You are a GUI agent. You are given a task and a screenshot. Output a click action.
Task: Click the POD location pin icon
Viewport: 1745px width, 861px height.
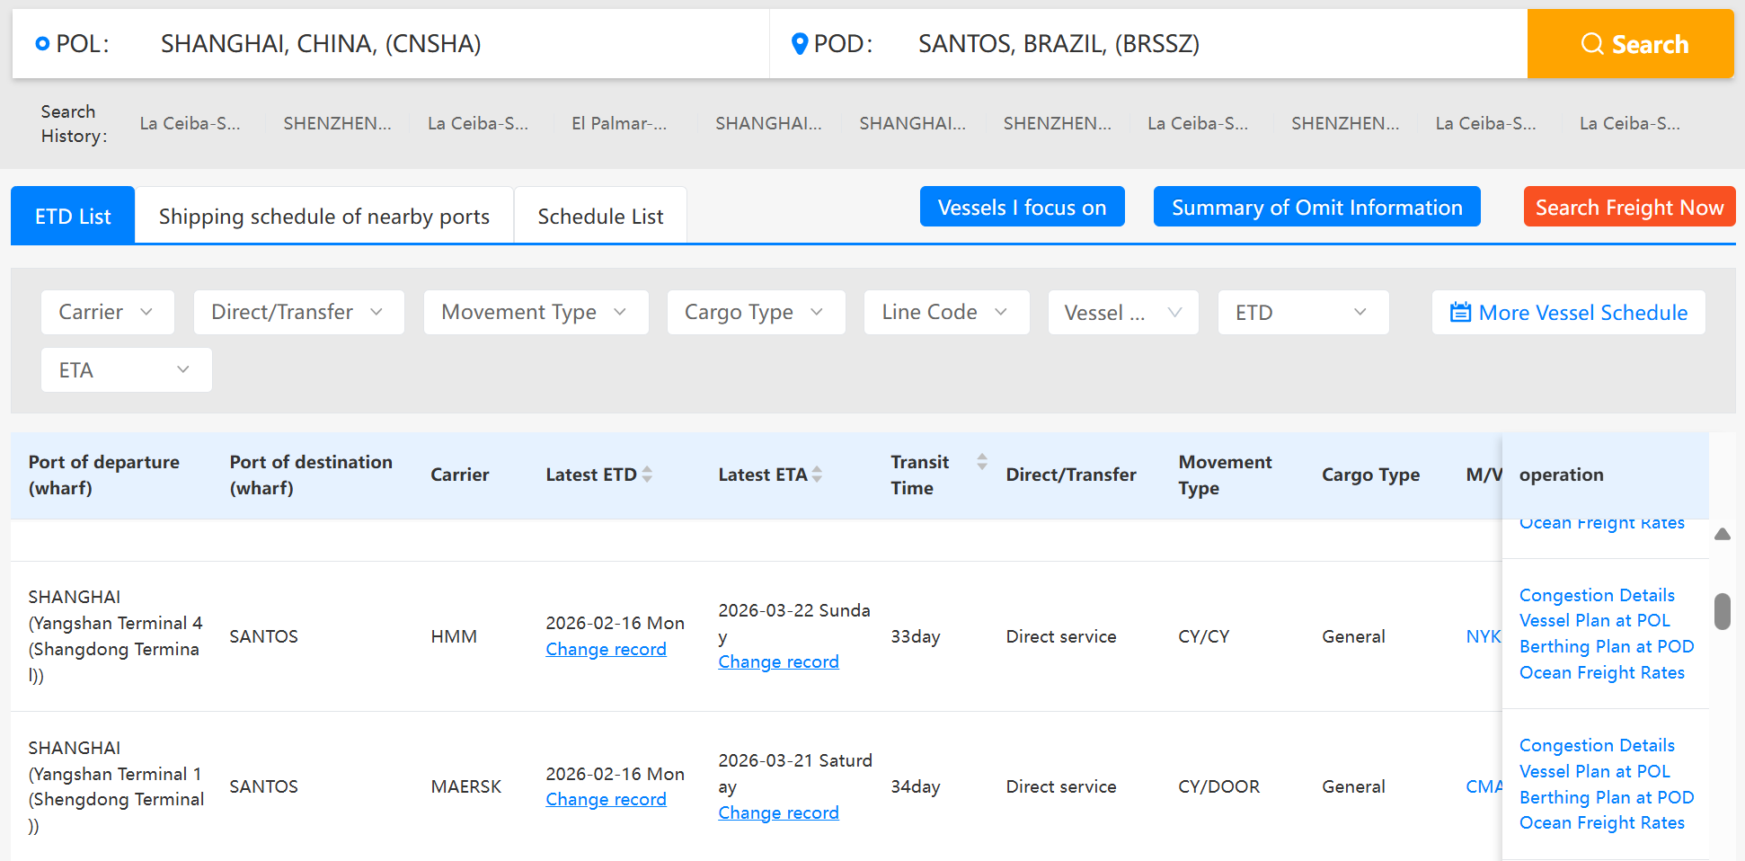[x=799, y=44]
